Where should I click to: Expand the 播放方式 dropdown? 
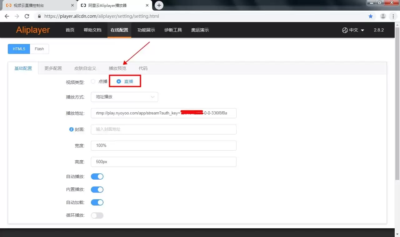[124, 97]
